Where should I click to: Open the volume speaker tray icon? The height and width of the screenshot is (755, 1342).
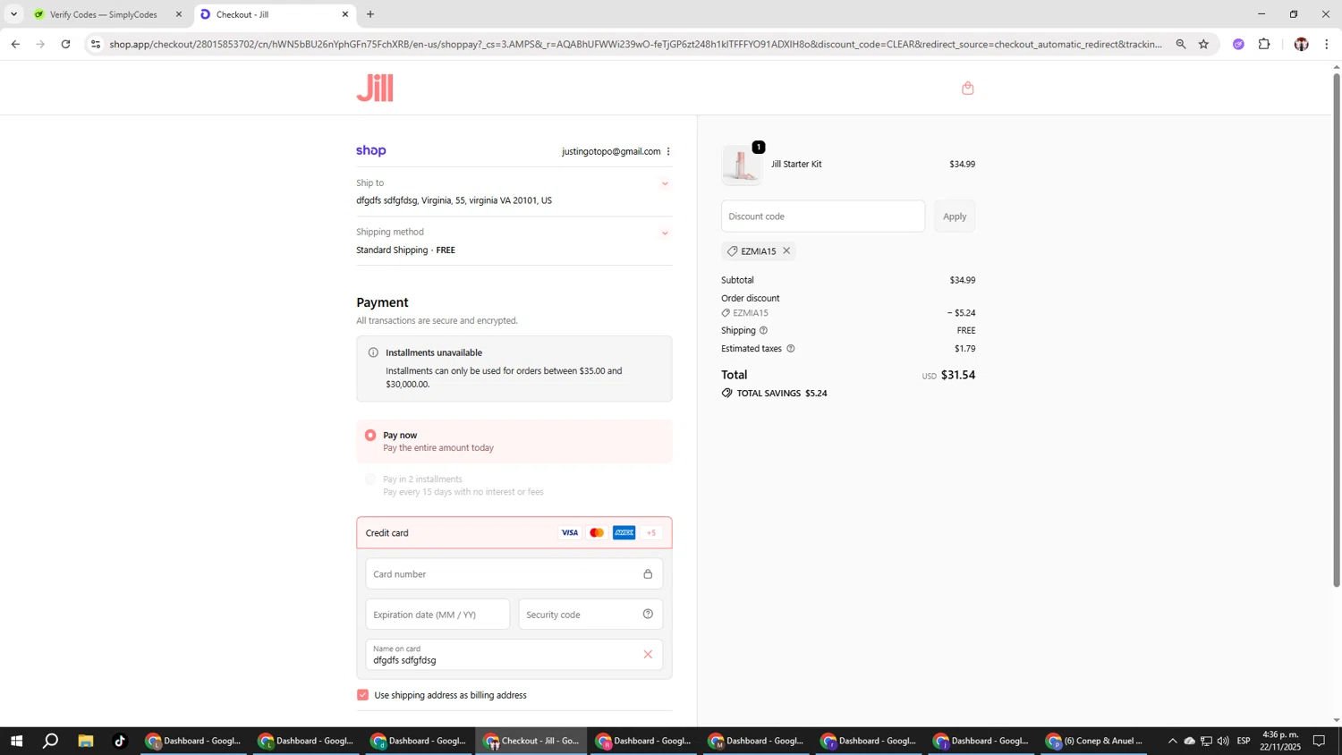[1223, 741]
